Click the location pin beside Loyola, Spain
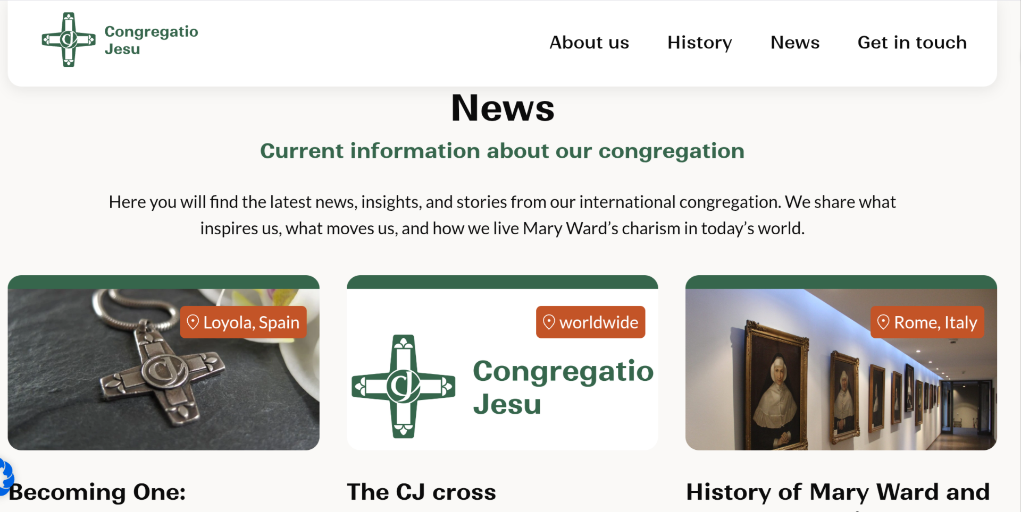This screenshot has width=1021, height=512. click(x=193, y=322)
